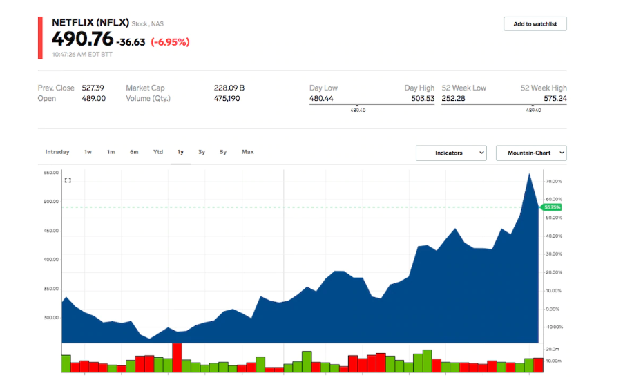Open the Indicators dropdown

[451, 153]
